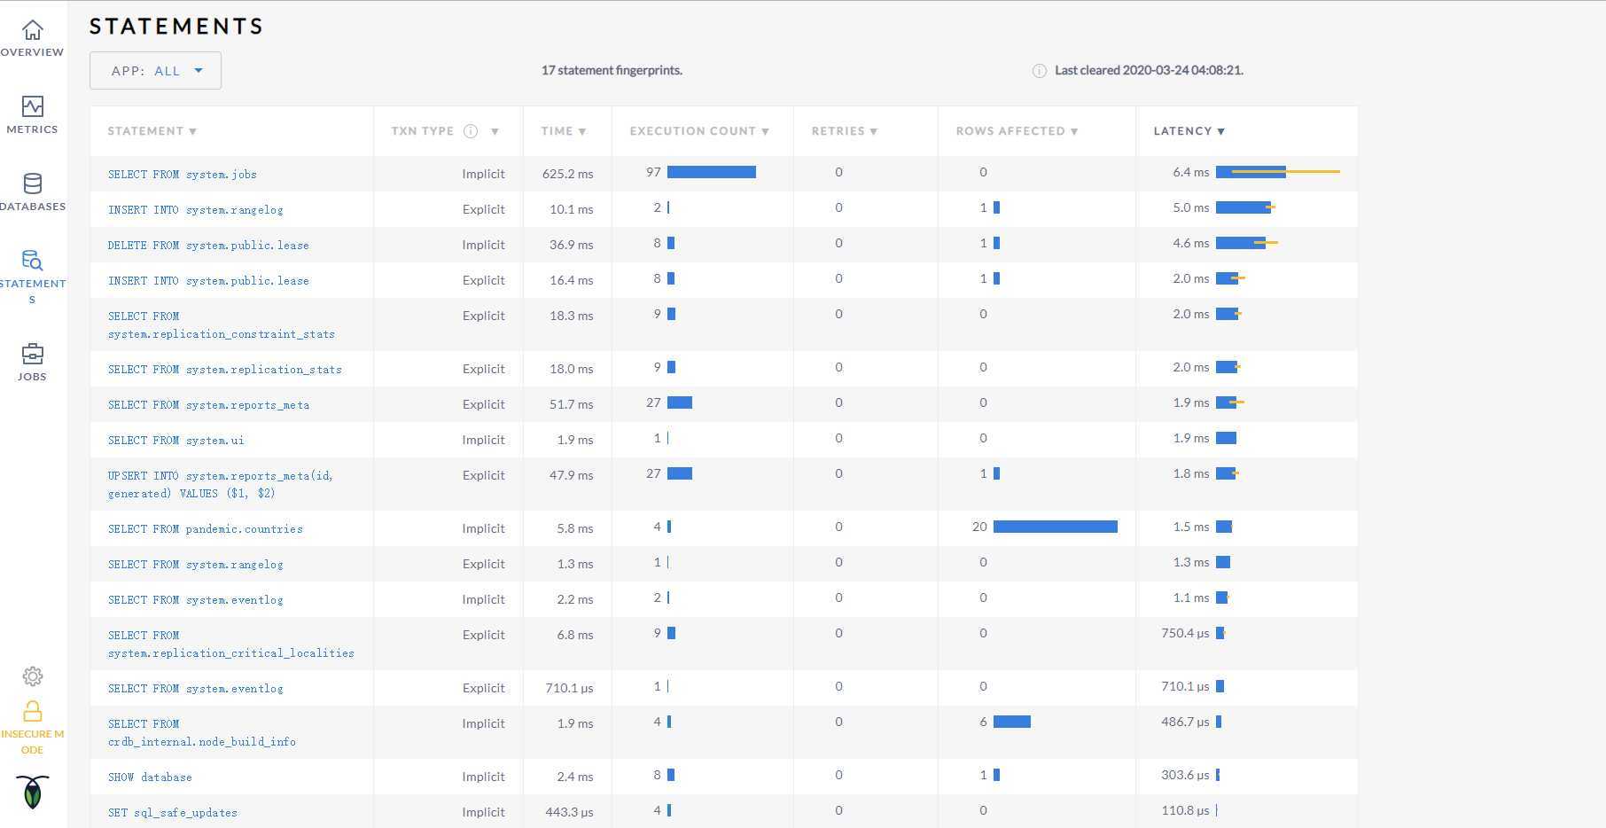Open the App: All dropdown
Viewport: 1606px width, 828px height.
point(155,71)
